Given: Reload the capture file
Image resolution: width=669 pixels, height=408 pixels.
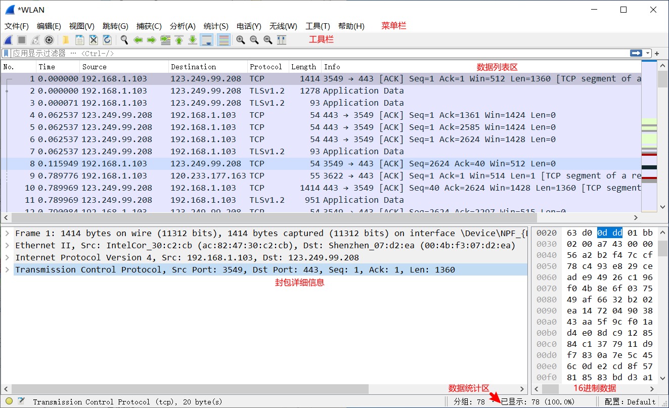Looking at the screenshot, I should click(x=107, y=40).
